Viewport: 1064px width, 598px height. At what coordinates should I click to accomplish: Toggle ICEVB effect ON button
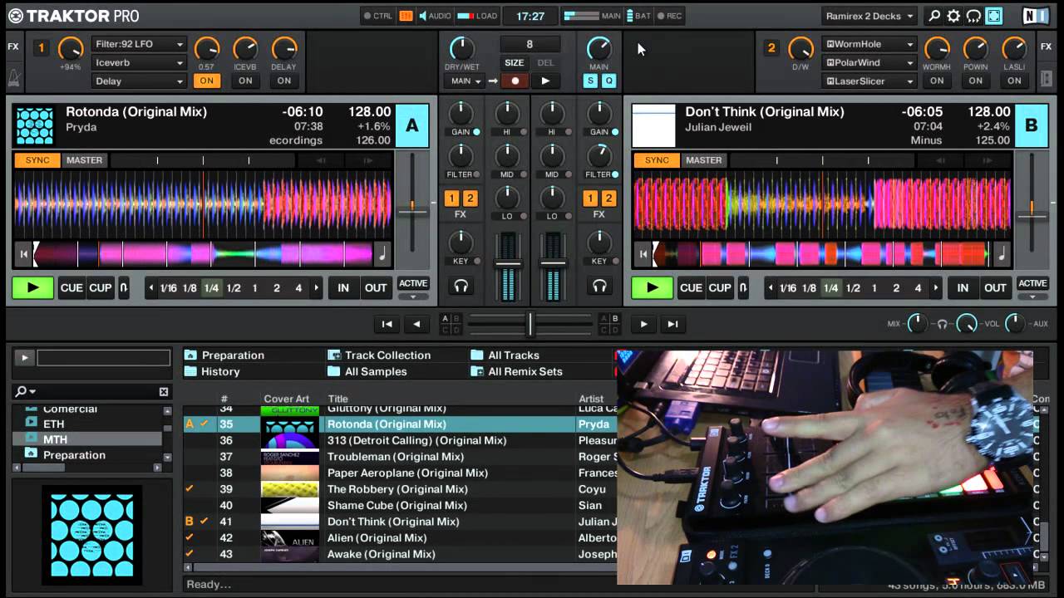point(245,81)
